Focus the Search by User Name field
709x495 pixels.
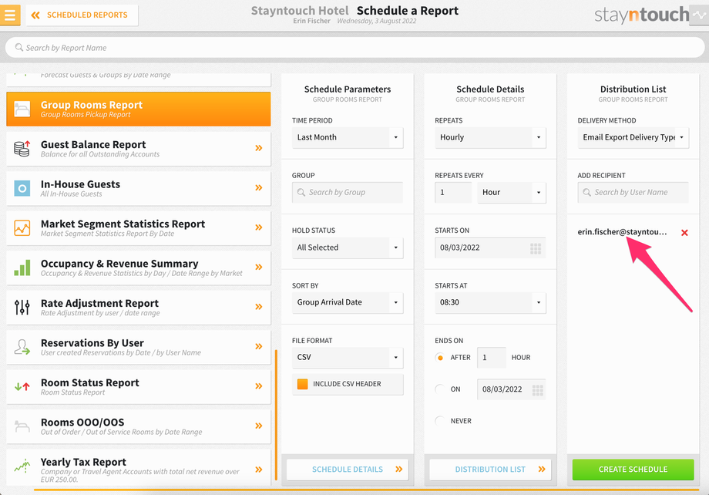[x=633, y=192]
